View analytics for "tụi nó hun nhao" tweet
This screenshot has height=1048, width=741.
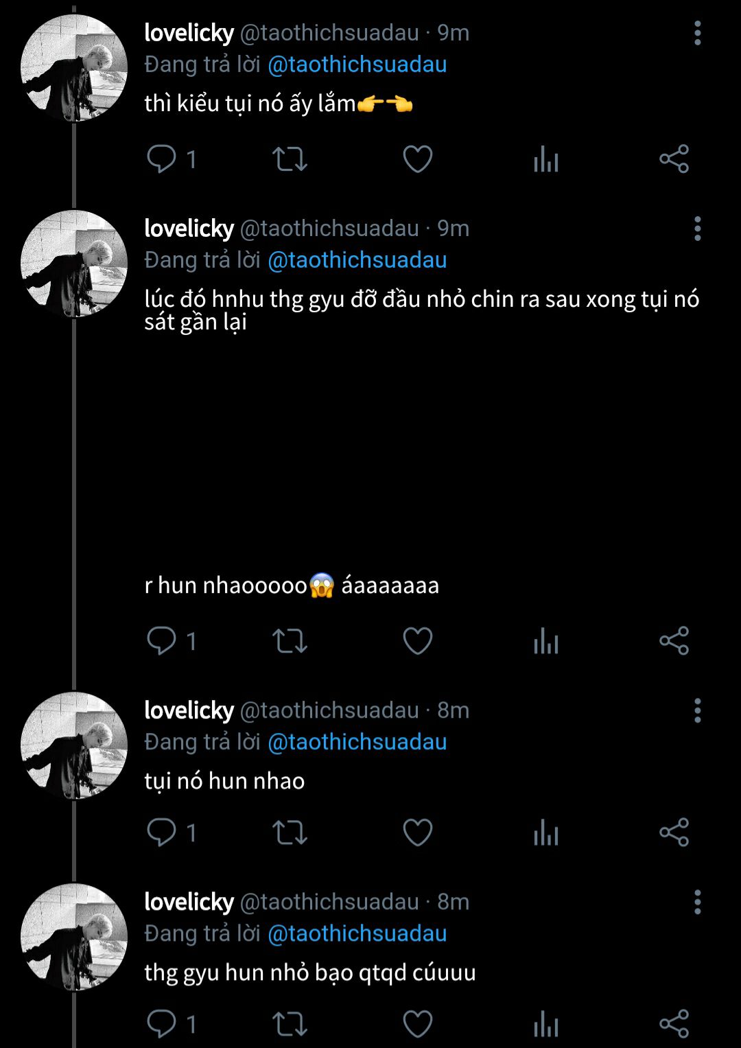[x=546, y=832]
